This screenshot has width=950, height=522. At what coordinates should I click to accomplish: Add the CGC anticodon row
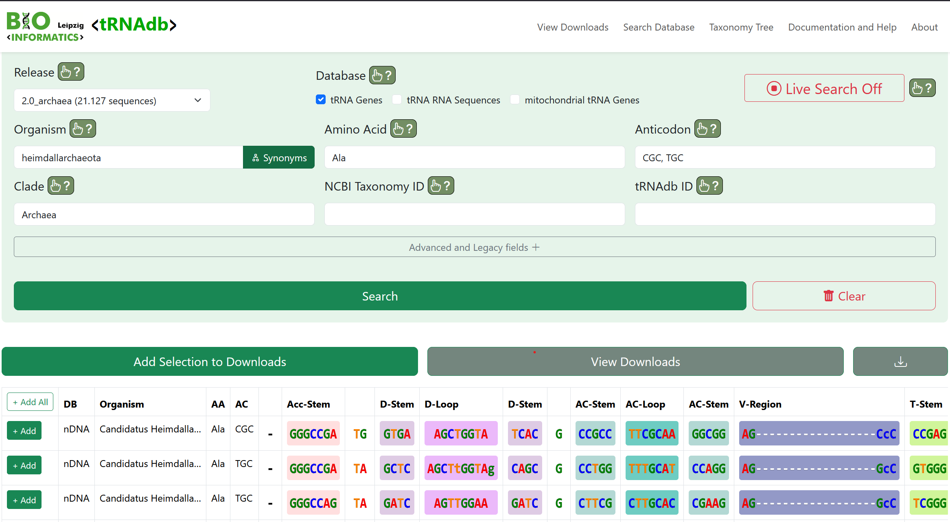point(24,431)
